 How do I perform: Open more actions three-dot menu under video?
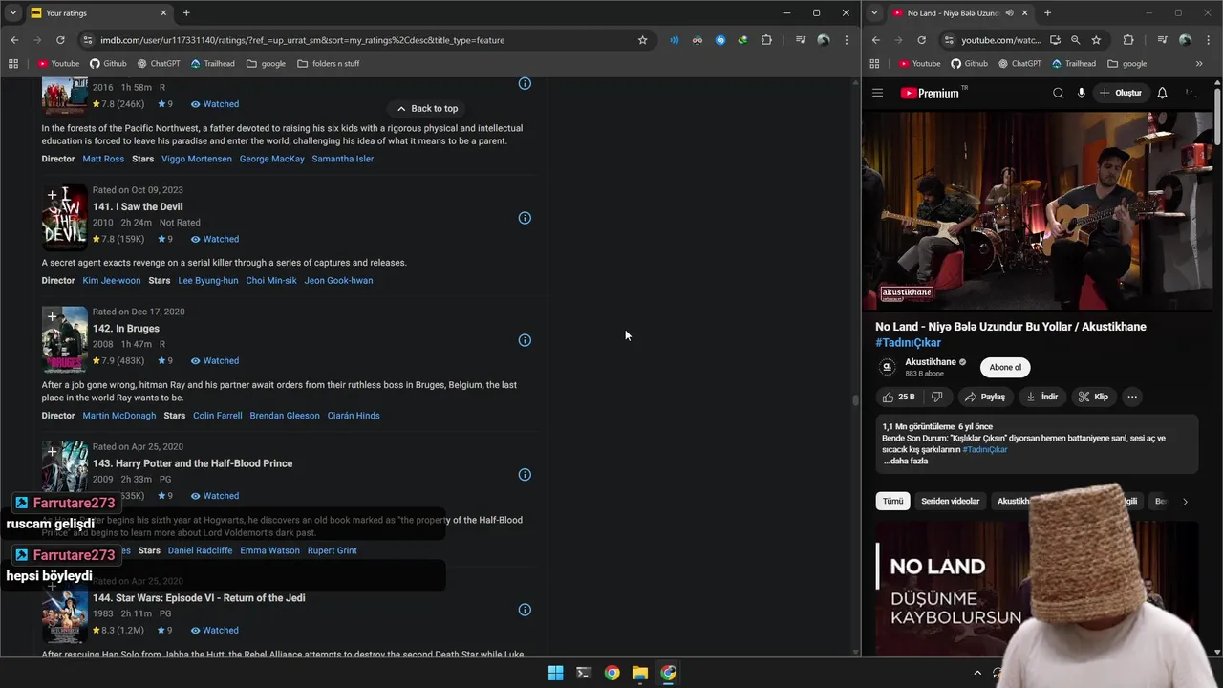pos(1131,397)
